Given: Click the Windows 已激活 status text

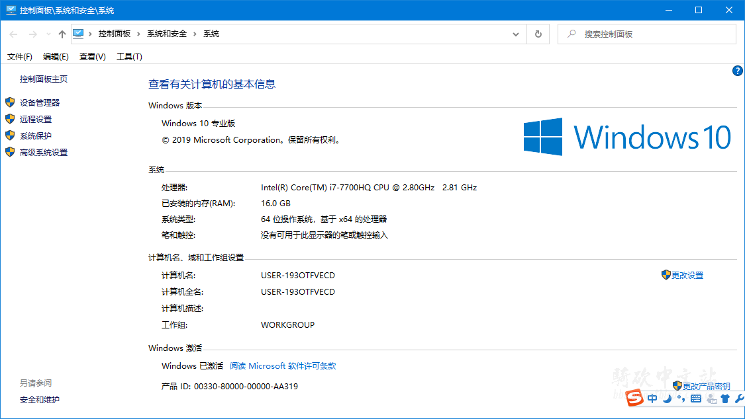Looking at the screenshot, I should (192, 366).
